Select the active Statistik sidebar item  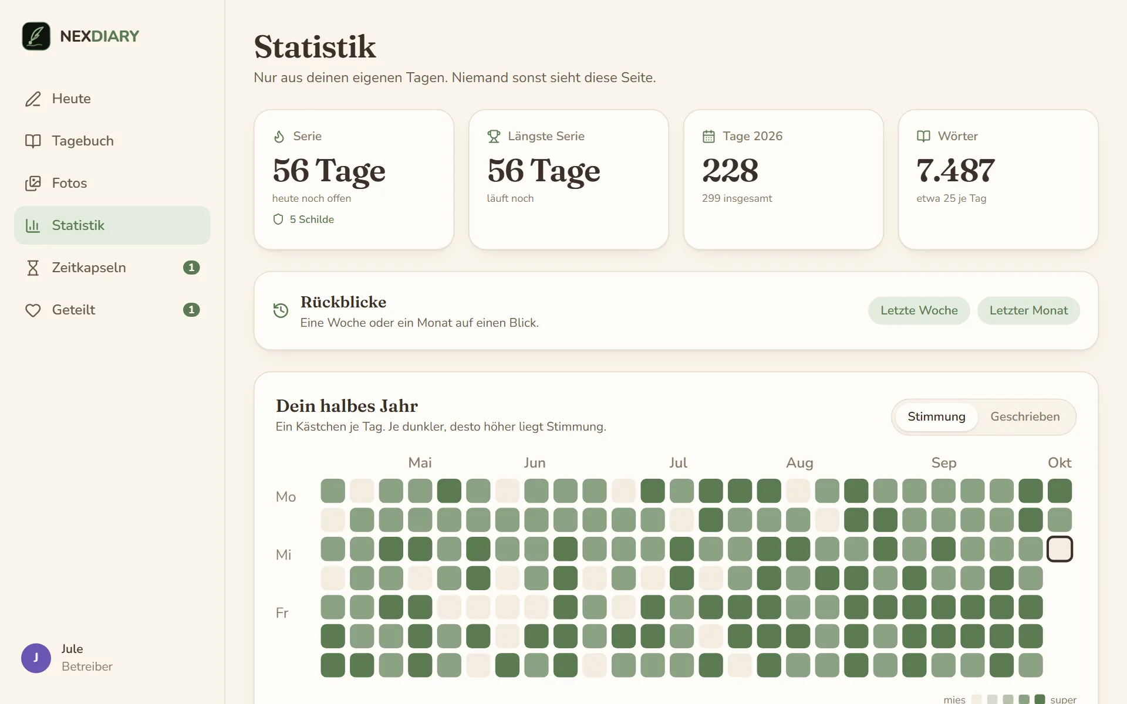point(112,225)
